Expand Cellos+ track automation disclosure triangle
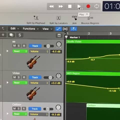Screen dimensions: 120x120 tap(7, 113)
